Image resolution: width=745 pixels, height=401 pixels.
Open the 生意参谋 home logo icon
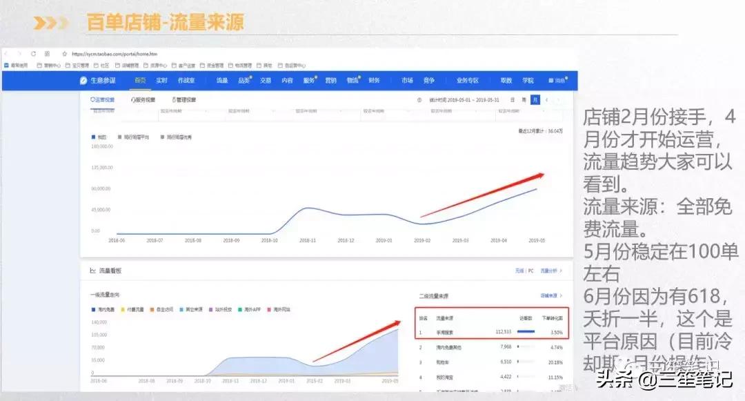point(82,79)
